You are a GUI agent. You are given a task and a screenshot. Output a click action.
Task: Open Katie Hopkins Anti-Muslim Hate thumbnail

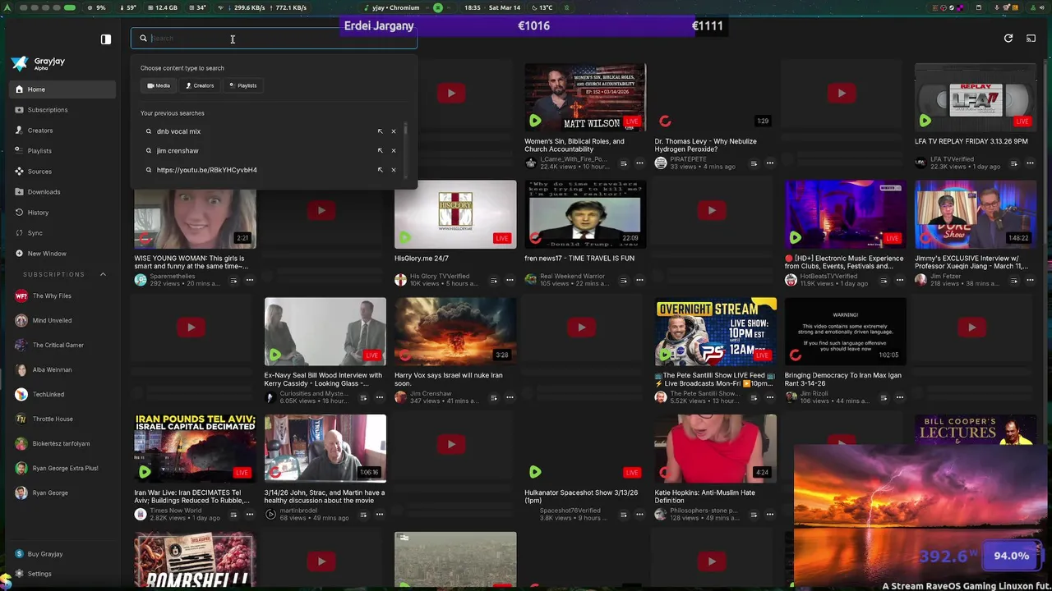coord(716,448)
